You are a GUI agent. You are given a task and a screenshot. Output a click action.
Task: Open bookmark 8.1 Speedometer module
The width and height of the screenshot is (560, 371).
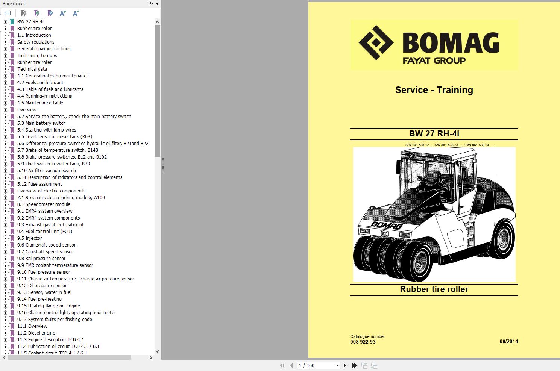(x=44, y=204)
